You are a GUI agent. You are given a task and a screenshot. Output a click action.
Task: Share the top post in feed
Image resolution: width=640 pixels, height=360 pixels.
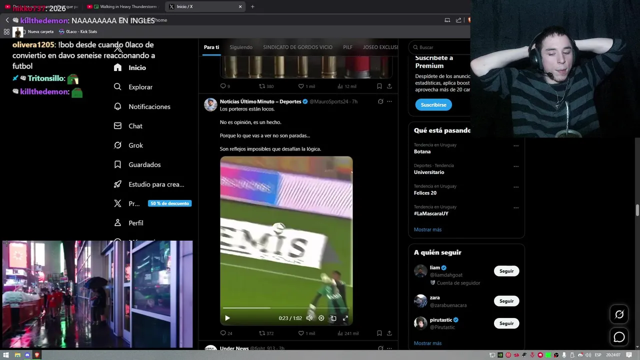389,86
